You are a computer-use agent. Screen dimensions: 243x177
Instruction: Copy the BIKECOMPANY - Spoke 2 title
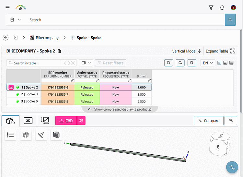pos(59,51)
